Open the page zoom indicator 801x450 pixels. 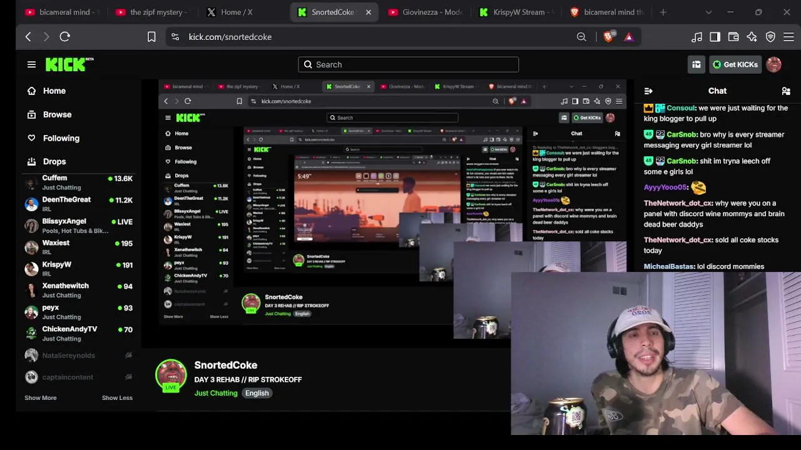[581, 37]
